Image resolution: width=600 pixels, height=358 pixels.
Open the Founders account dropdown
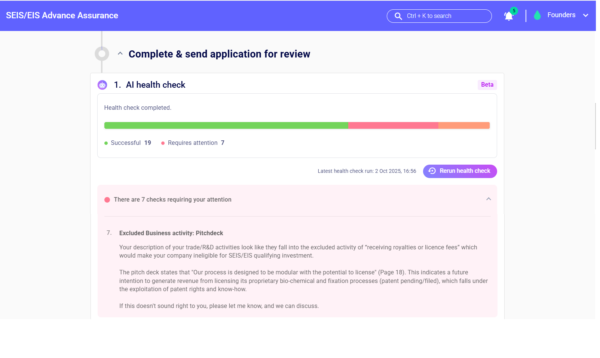click(586, 15)
